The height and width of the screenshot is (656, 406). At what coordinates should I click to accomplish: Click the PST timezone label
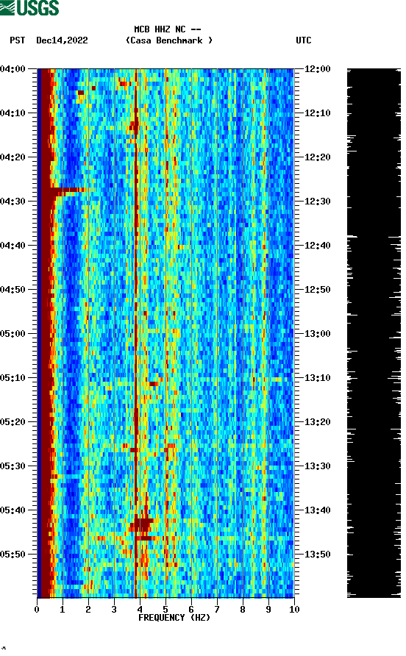tap(18, 40)
